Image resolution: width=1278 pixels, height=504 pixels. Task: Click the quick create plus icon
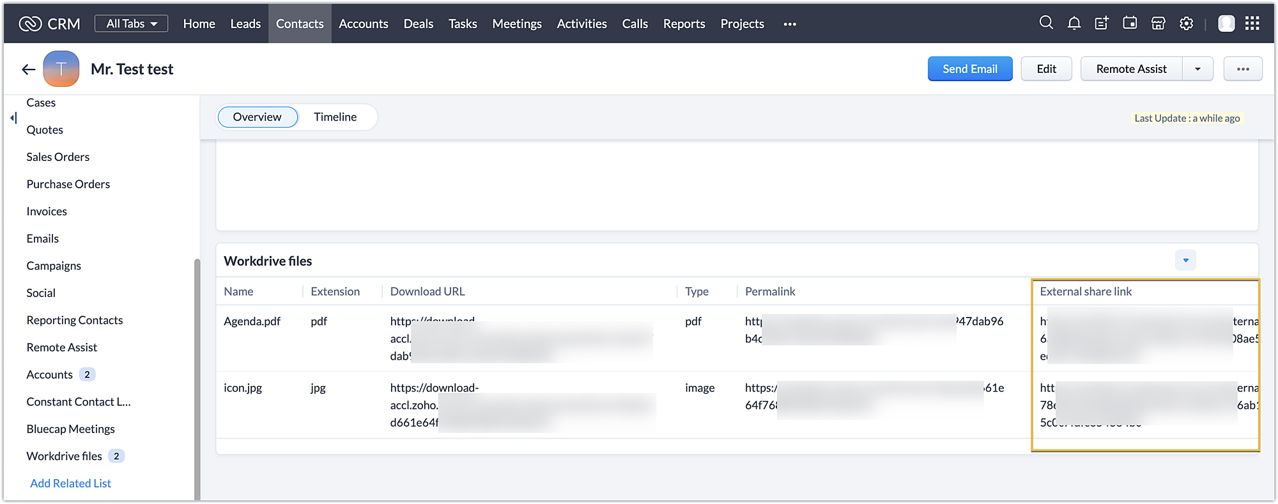1102,24
